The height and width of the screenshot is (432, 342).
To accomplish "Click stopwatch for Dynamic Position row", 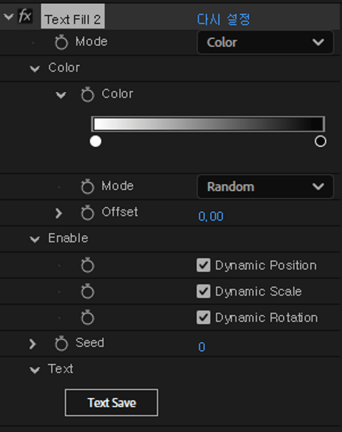I will click(x=87, y=265).
